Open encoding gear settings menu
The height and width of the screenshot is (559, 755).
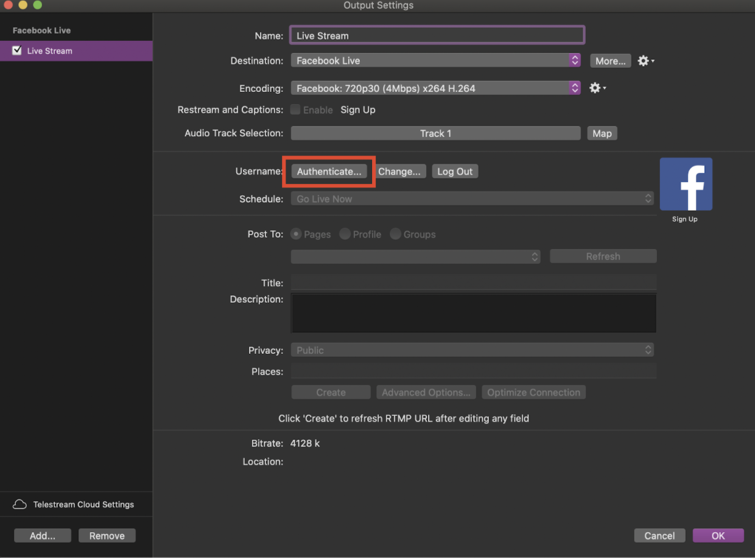coord(597,88)
